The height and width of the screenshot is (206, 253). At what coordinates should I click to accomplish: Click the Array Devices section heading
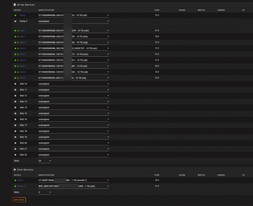tap(26, 5)
